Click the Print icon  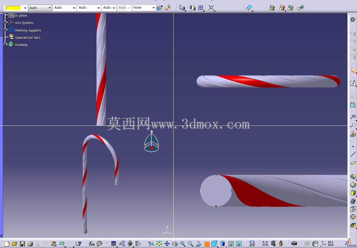point(30,244)
